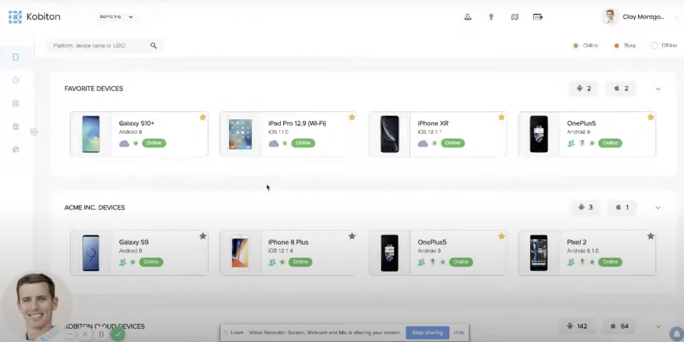This screenshot has height=342, width=684.
Task: Unfavorite the Galaxy S10+ star
Action: pos(203,117)
